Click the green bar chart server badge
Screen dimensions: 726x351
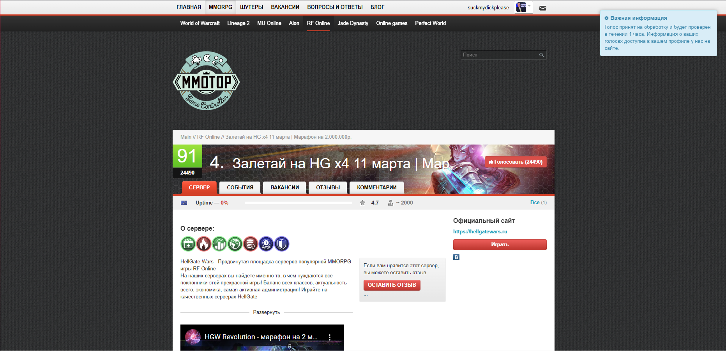coord(219,244)
